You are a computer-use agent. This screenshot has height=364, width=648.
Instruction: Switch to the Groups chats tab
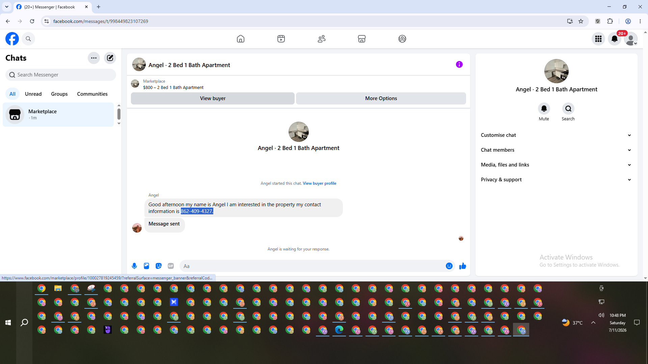click(59, 94)
